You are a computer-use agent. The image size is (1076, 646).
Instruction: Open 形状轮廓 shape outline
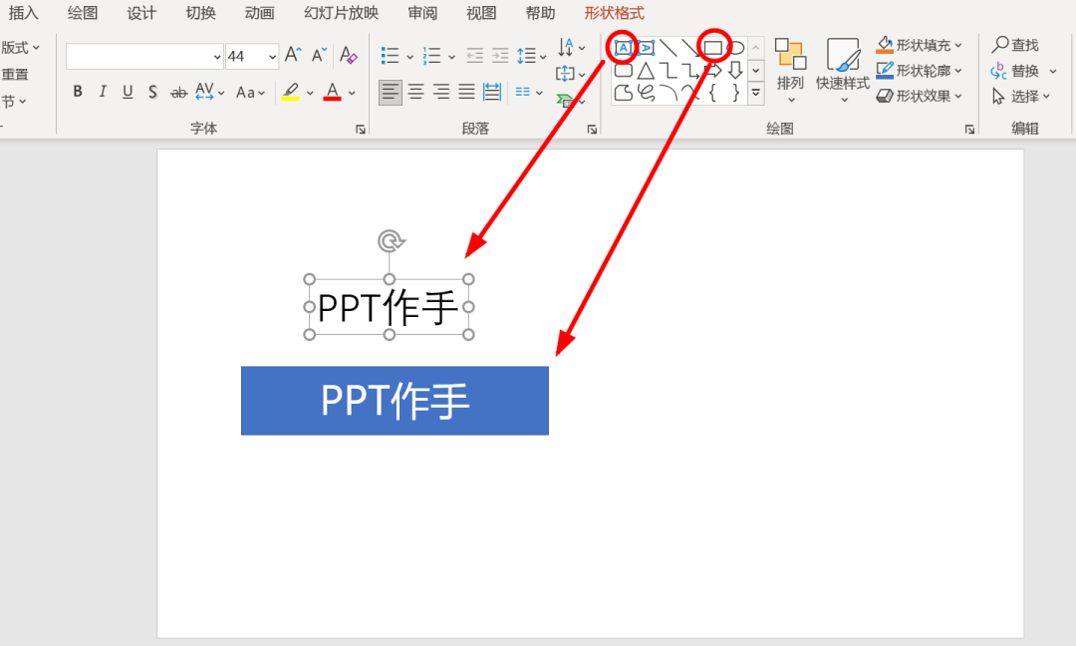pyautogui.click(x=919, y=71)
